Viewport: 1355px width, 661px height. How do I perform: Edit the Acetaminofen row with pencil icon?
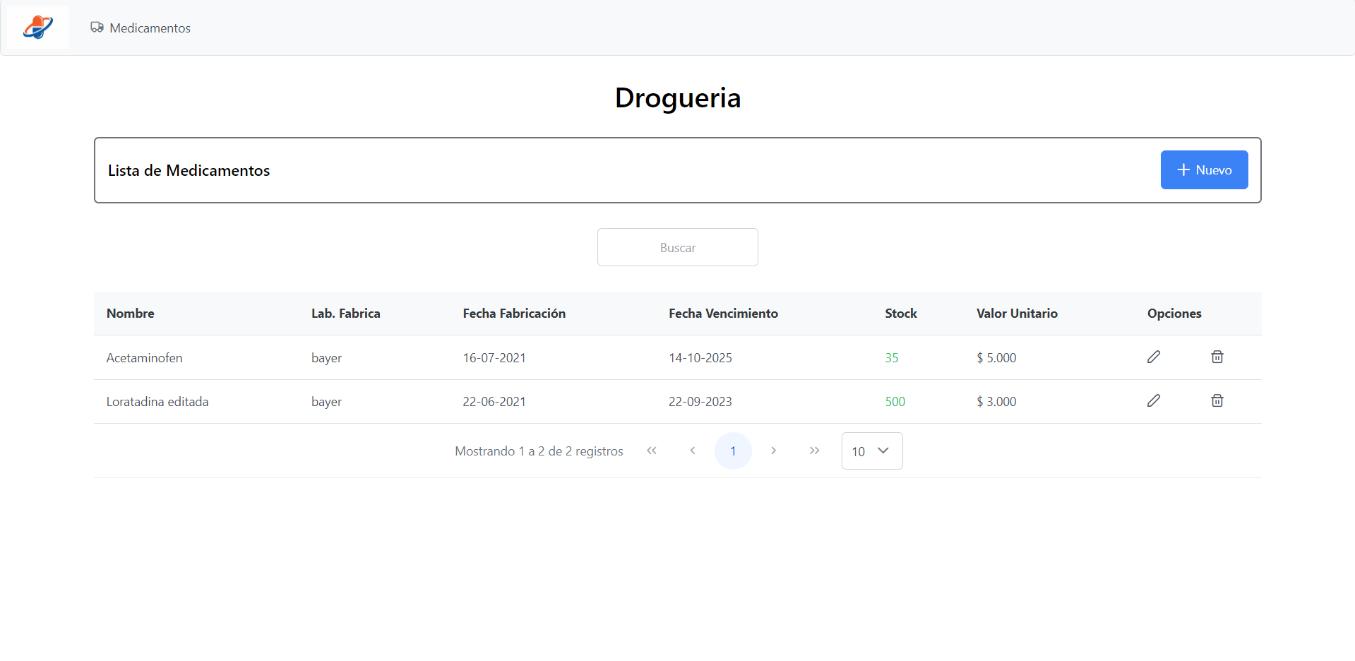coord(1153,357)
